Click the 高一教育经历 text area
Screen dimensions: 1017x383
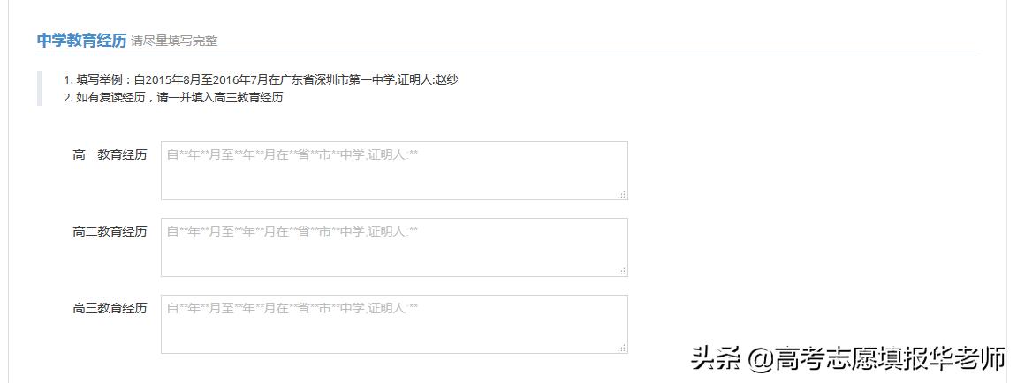pos(394,170)
